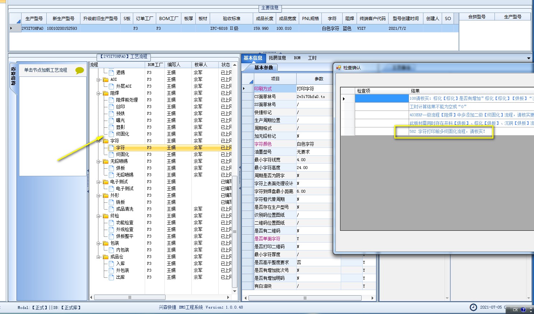Collapse the 外形 tree node
Screen dimensions: 534x314
(x=98, y=195)
